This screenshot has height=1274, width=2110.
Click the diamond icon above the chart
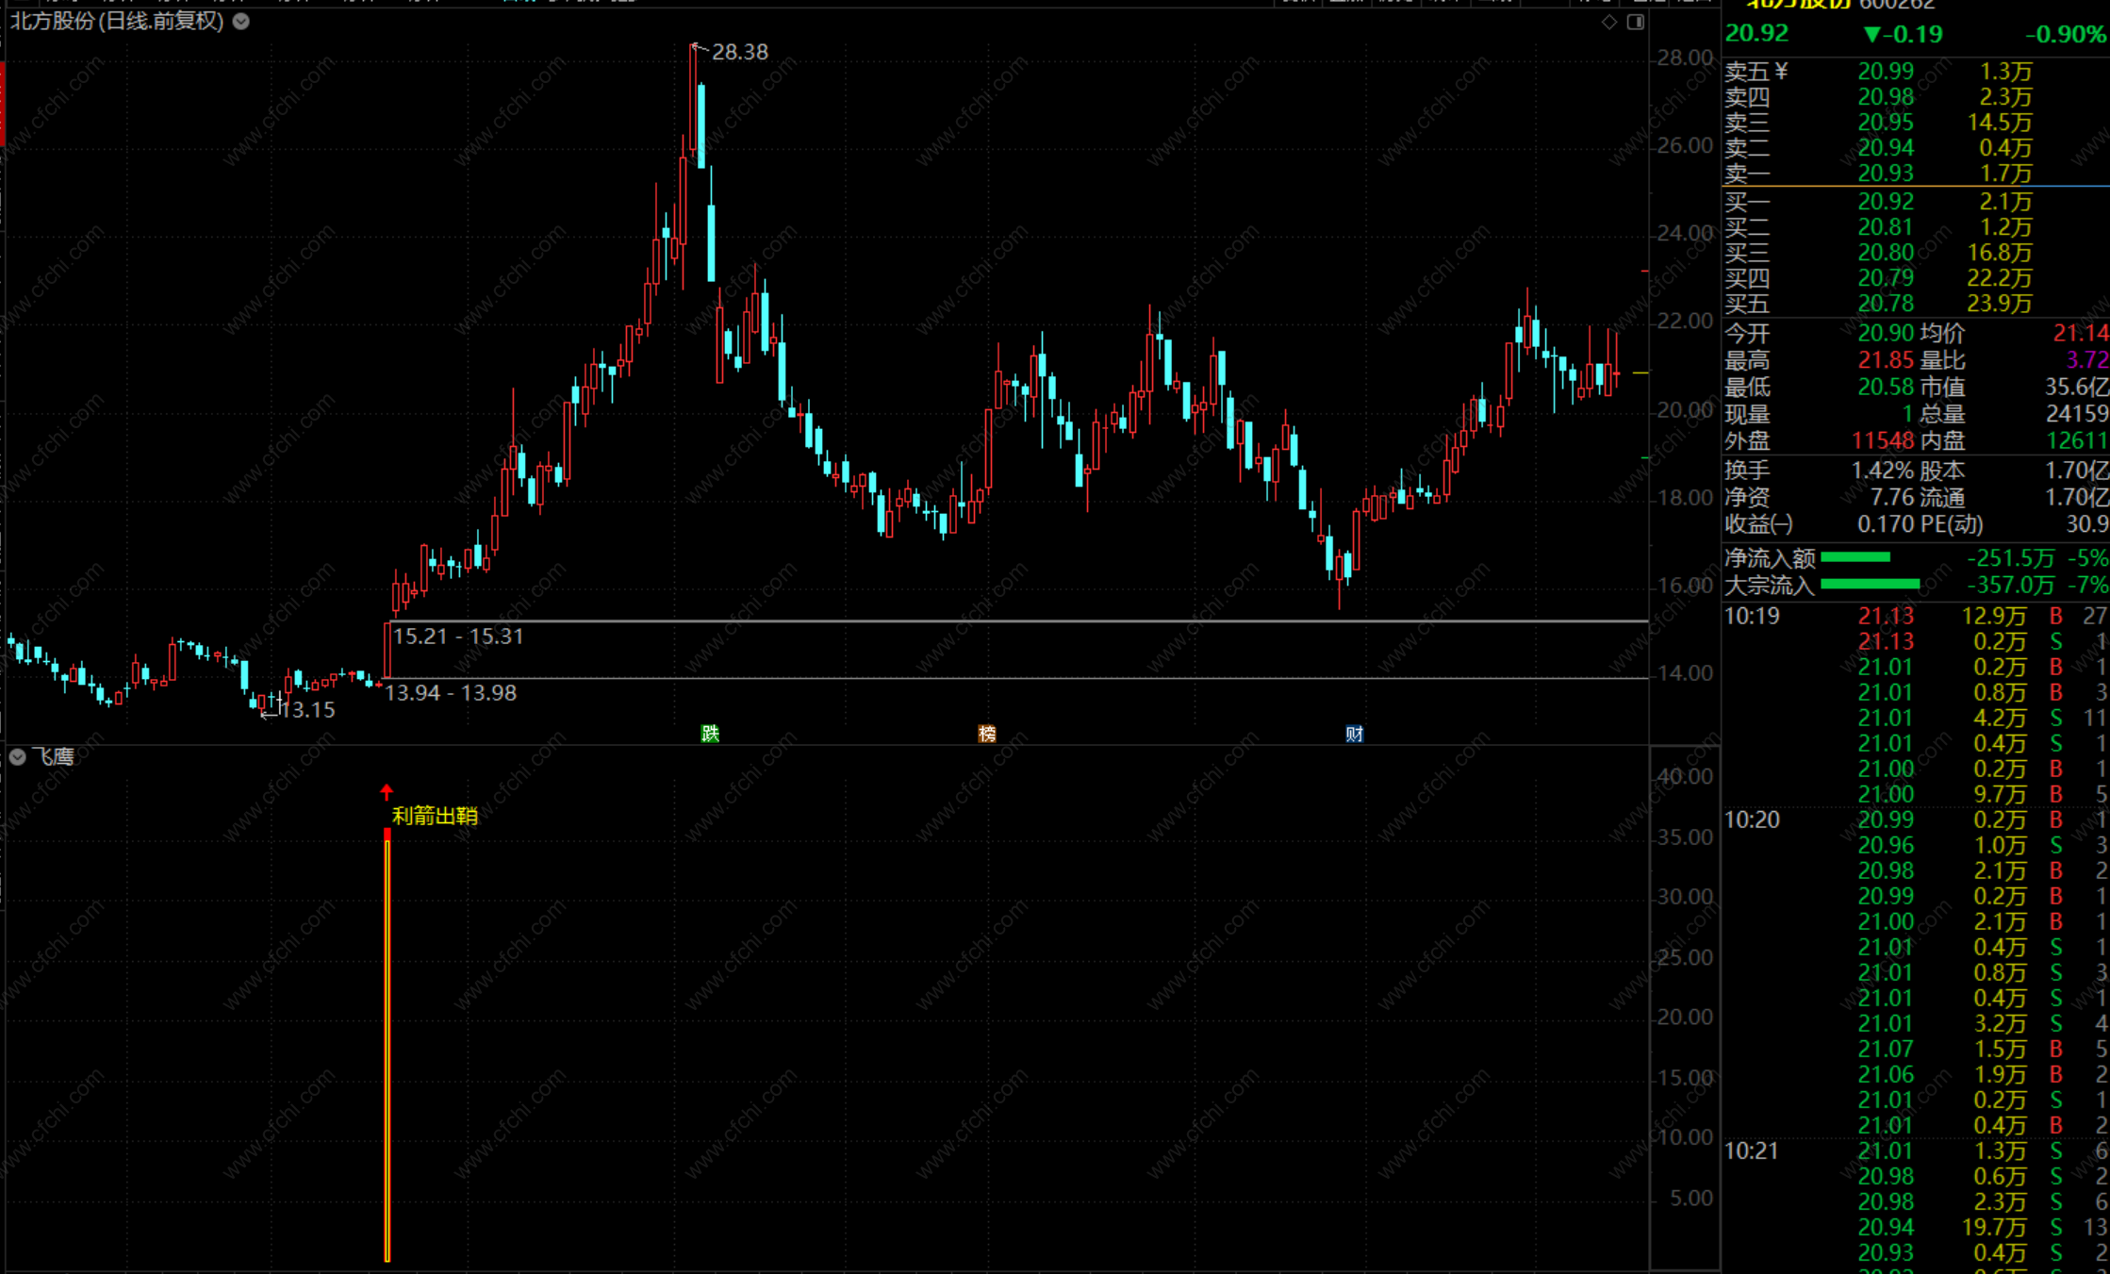tap(1608, 22)
